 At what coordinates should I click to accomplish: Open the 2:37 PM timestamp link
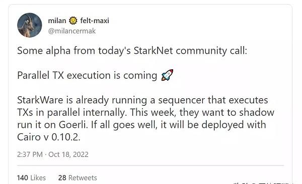coord(30,154)
